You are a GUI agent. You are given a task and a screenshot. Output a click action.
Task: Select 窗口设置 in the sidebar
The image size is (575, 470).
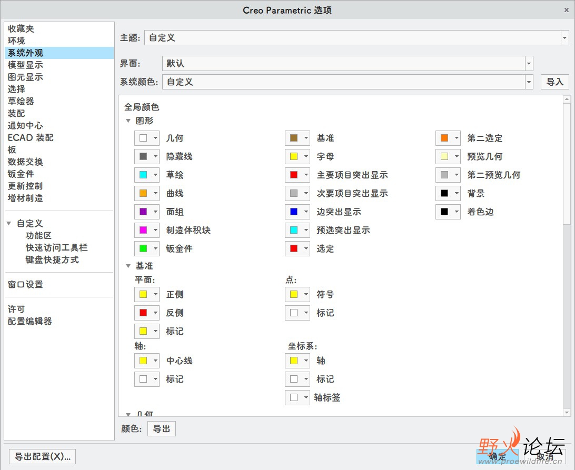[x=25, y=285]
